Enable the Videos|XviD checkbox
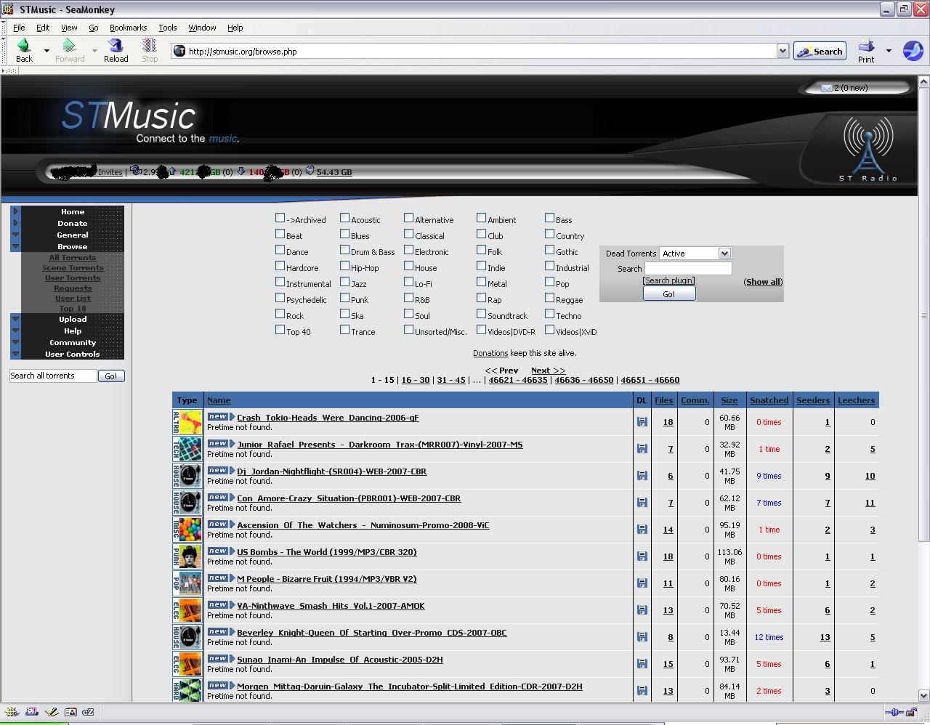 click(549, 330)
